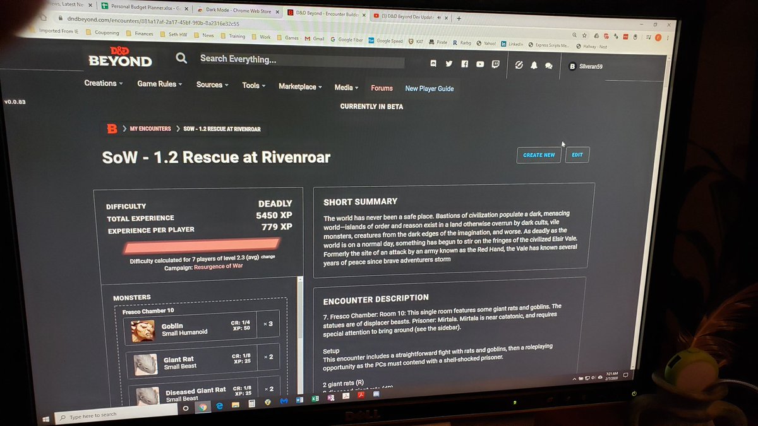Expand the Tools menu
This screenshot has height=426, width=758.
pos(254,85)
